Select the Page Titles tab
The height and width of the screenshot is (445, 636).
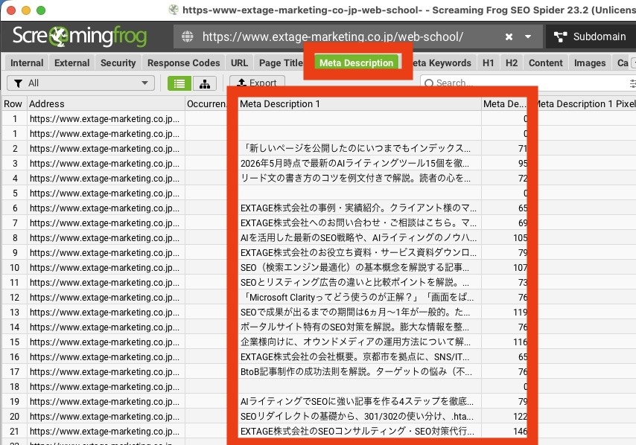(281, 63)
